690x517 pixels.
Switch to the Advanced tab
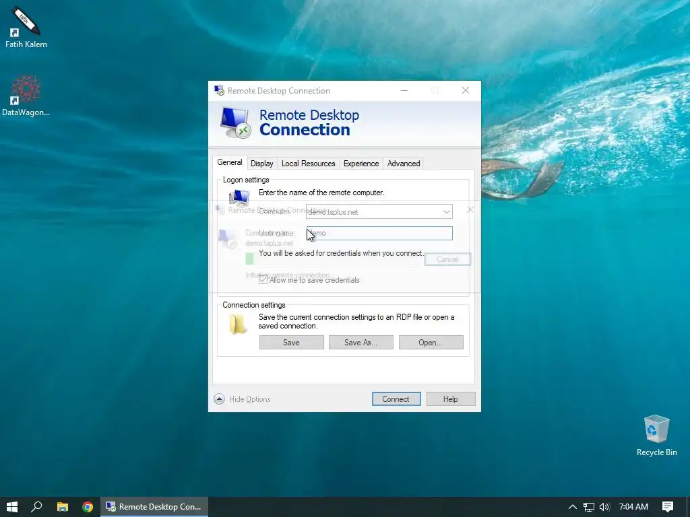tap(404, 164)
